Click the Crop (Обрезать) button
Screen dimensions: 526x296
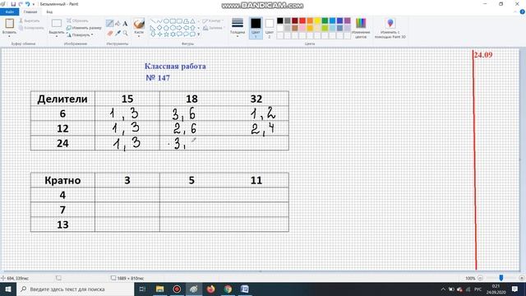[77, 21]
